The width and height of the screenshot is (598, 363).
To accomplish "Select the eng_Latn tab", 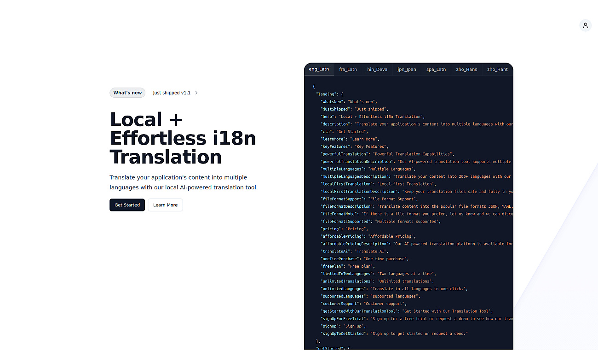I will (319, 69).
